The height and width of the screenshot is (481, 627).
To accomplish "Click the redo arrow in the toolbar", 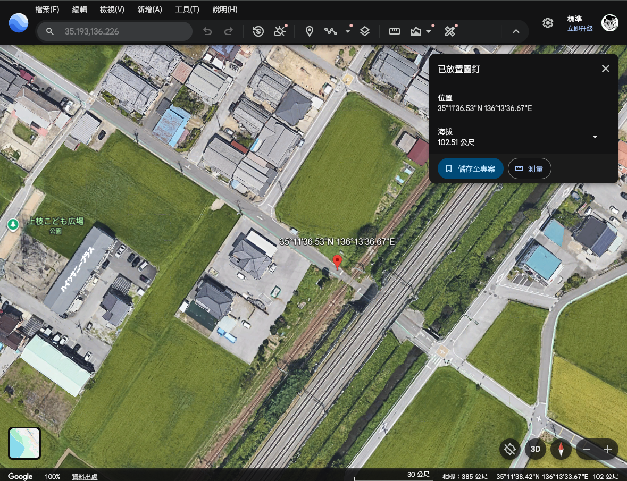I will click(228, 31).
